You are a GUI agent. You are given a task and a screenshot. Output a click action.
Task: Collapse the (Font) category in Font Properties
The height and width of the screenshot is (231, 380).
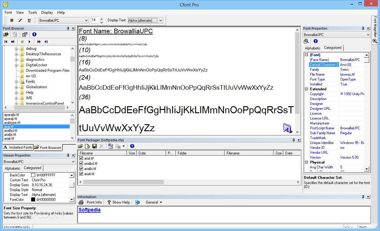click(x=306, y=55)
